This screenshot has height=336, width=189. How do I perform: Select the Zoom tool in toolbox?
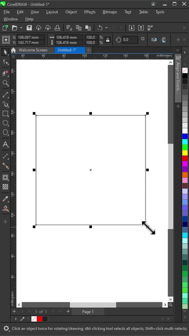tap(5, 83)
